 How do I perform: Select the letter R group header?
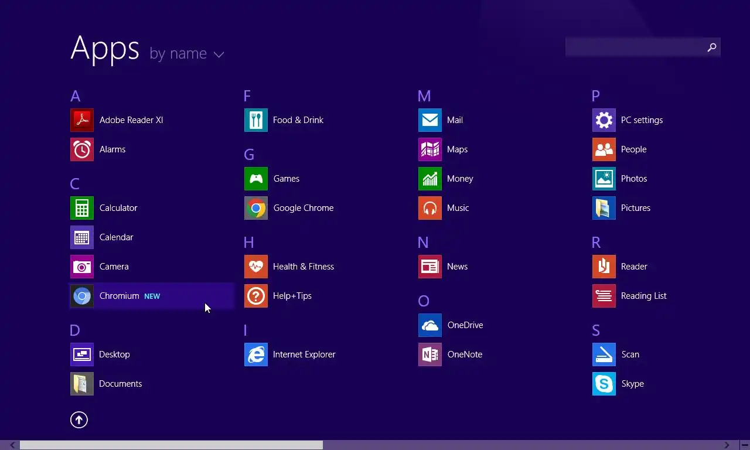click(596, 243)
